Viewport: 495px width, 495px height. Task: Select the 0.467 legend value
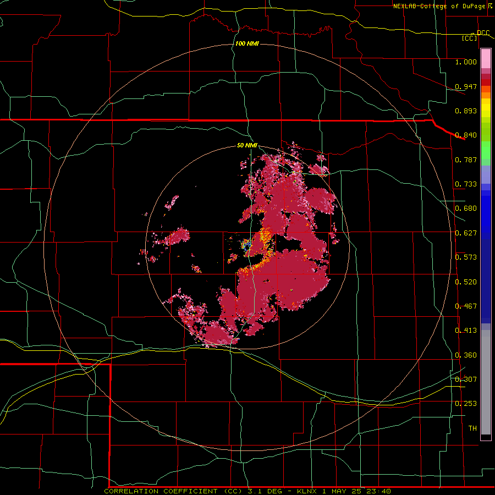pos(466,306)
